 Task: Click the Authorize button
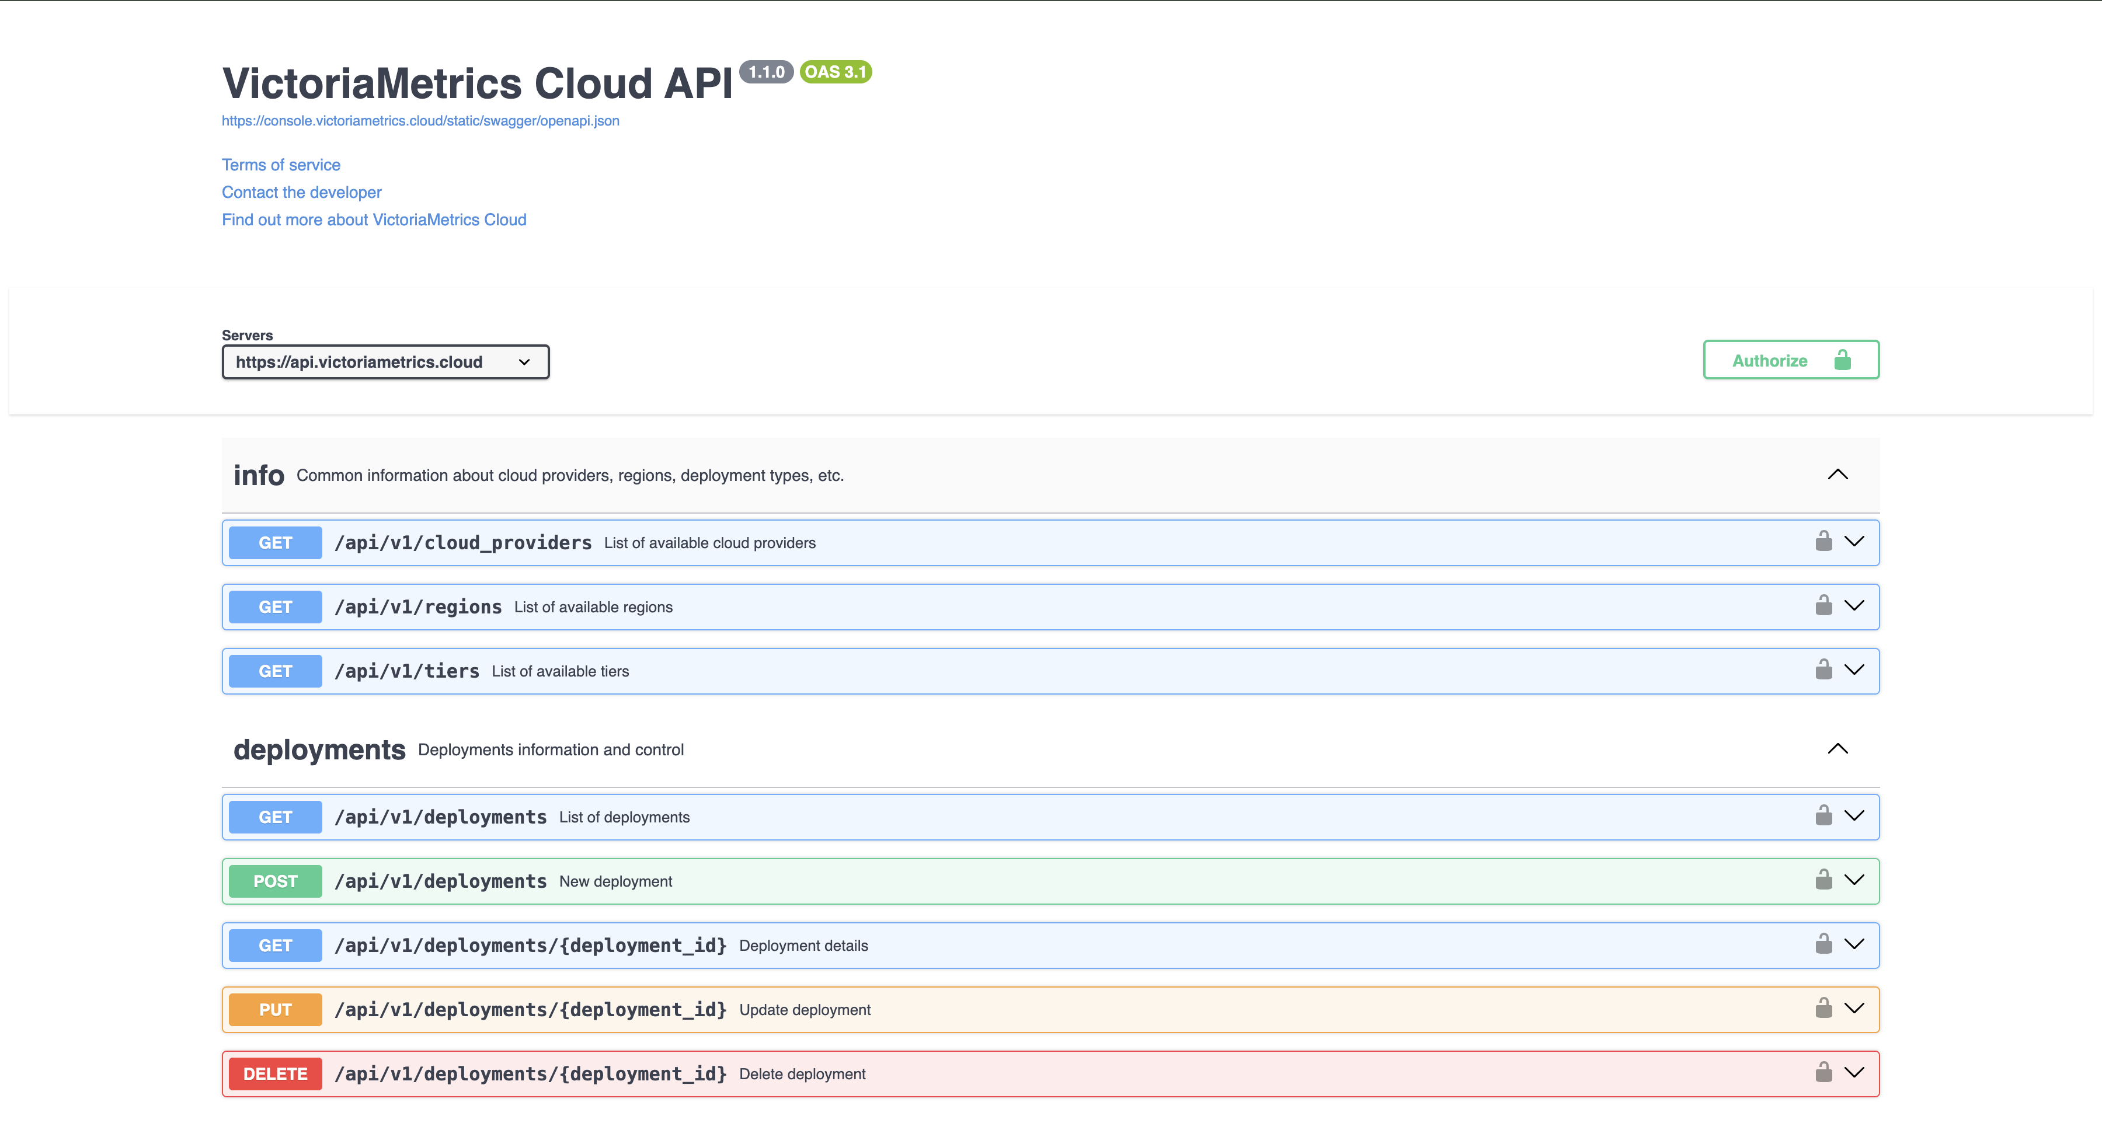(x=1790, y=361)
